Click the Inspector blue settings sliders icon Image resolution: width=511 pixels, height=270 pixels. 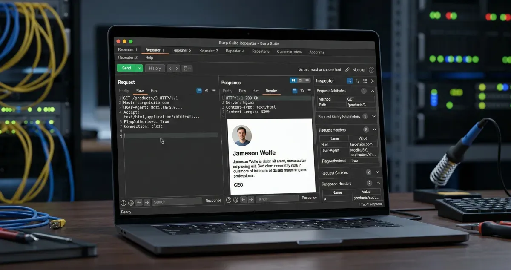click(350, 81)
